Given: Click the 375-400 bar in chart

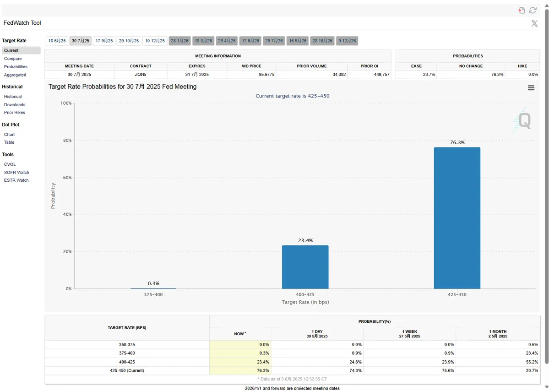Looking at the screenshot, I should click(153, 288).
